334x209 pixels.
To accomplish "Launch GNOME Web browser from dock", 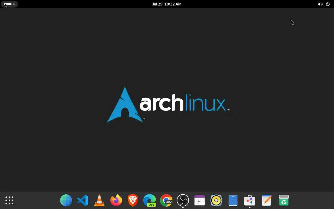I will pos(66,200).
